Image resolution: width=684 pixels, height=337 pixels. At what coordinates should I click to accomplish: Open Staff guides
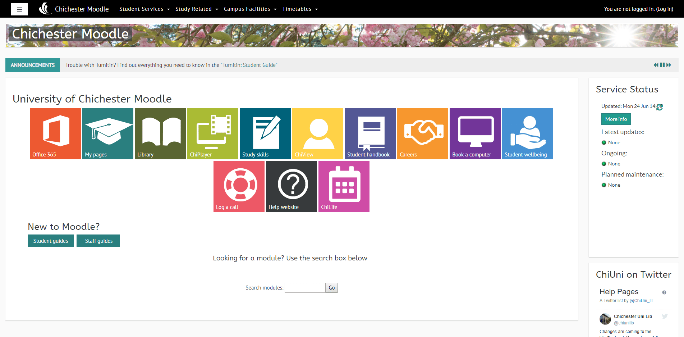(98, 241)
